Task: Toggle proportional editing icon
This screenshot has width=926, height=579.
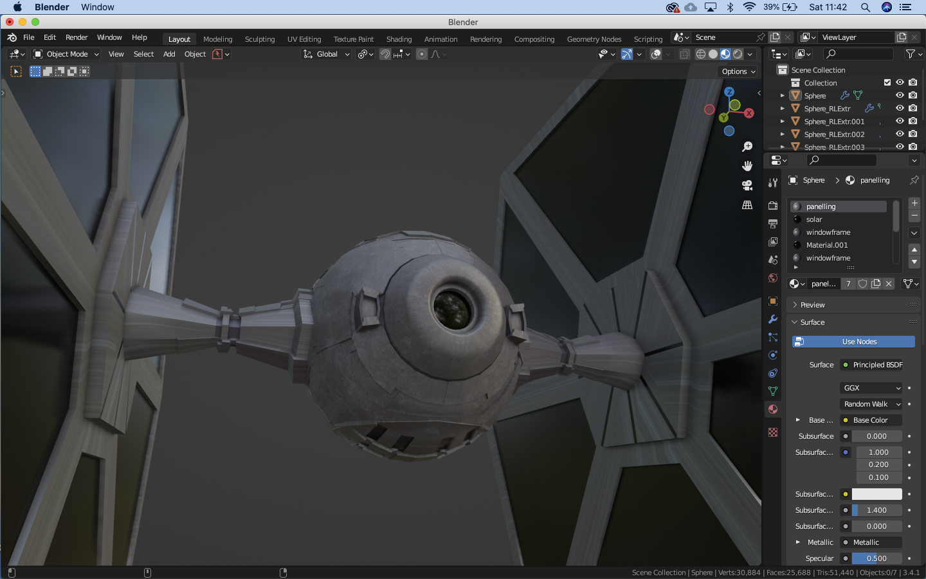Action: (x=422, y=54)
